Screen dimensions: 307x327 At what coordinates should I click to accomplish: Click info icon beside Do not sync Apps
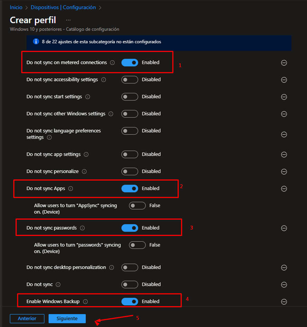(71, 189)
